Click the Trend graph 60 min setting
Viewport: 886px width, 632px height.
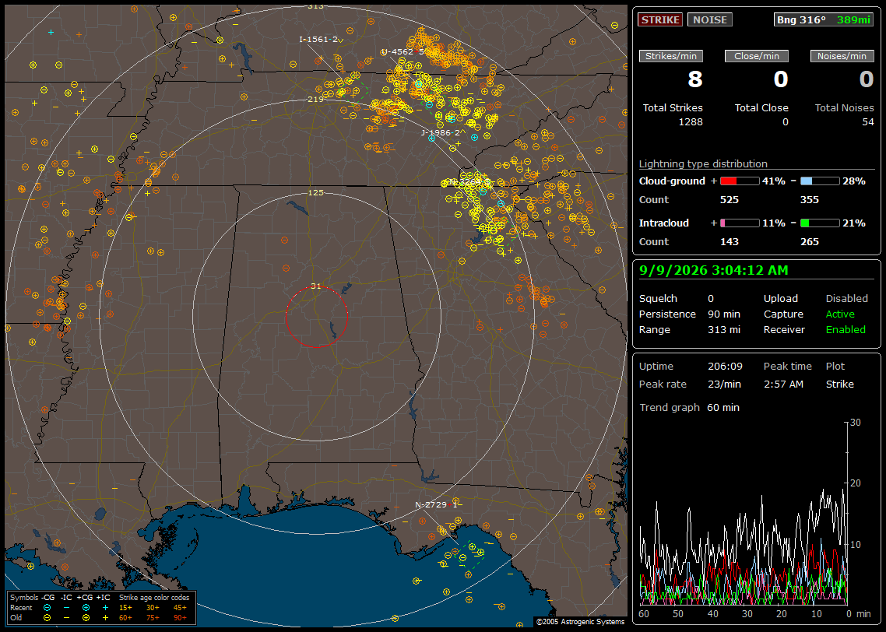coord(723,407)
